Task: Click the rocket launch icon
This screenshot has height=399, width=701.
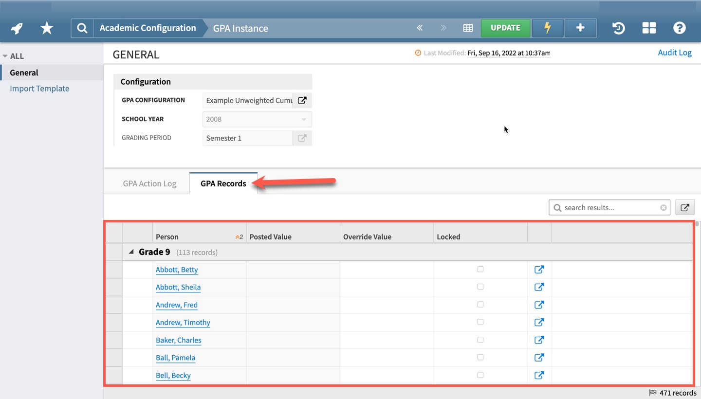Action: (17, 28)
